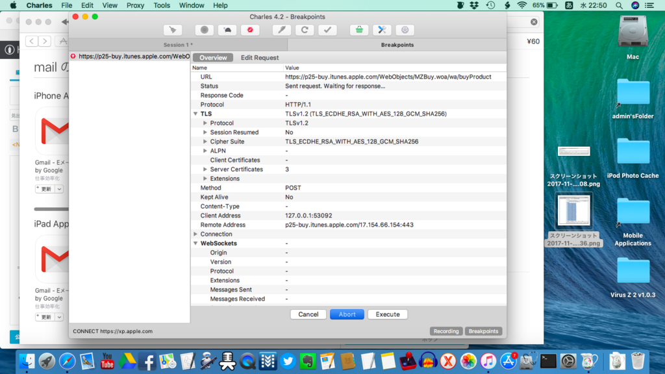The image size is (665, 374).
Task: Expand the ALPN row
Action: click(x=205, y=151)
